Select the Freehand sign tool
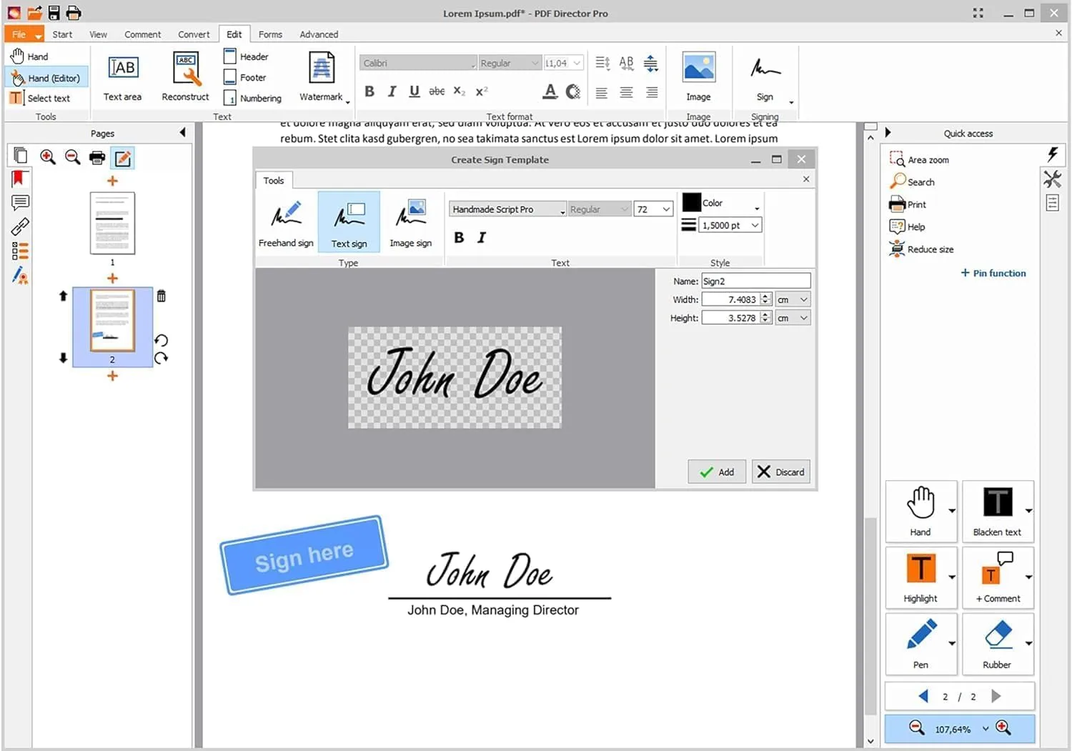This screenshot has width=1072, height=751. coord(286,222)
